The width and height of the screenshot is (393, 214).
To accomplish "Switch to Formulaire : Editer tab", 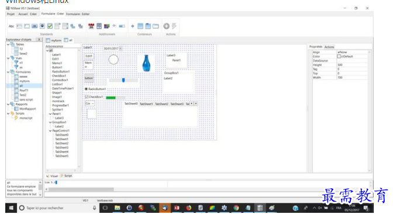I will [x=78, y=14].
